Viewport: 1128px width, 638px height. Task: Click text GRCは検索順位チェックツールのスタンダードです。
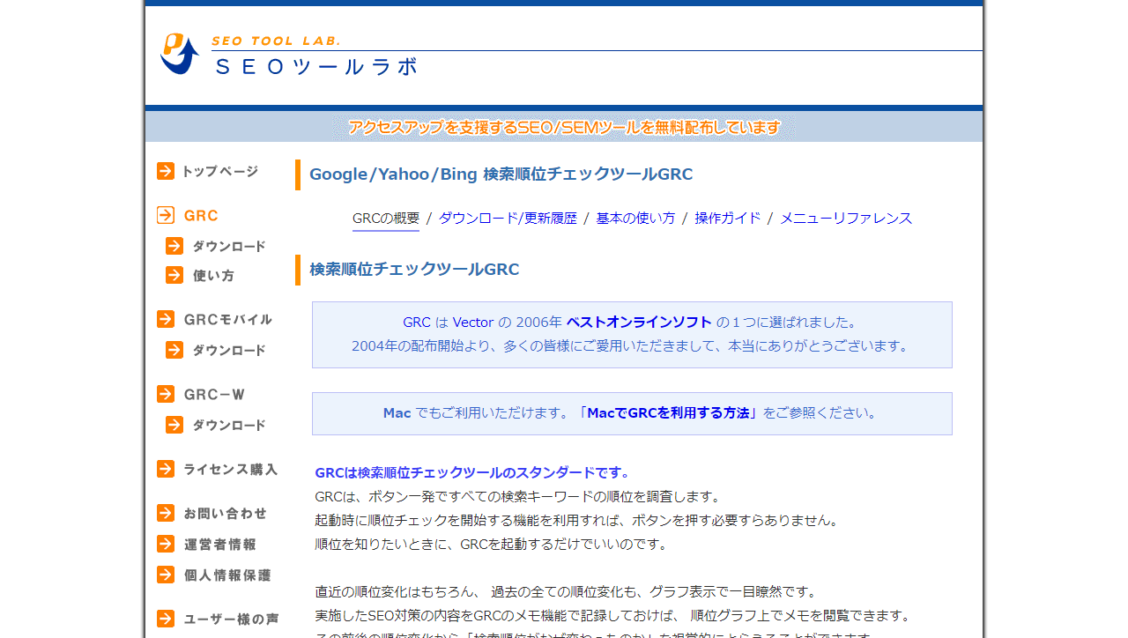click(472, 473)
